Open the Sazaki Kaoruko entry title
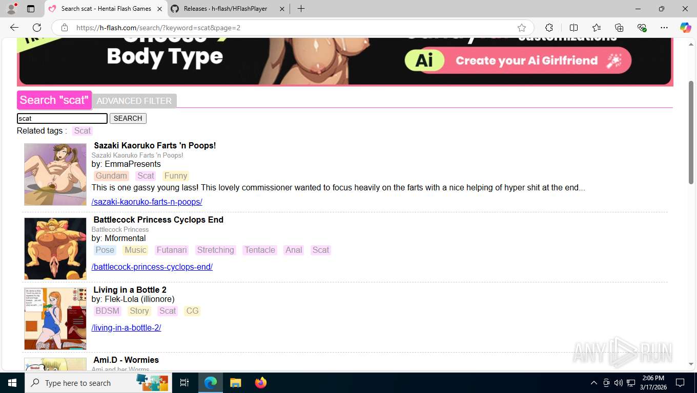 tap(155, 145)
